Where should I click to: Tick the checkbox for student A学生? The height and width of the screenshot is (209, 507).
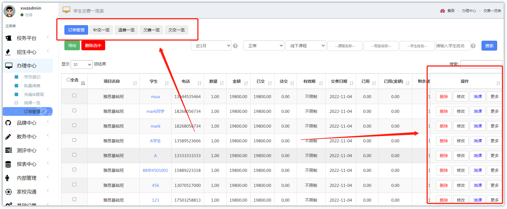(74, 140)
